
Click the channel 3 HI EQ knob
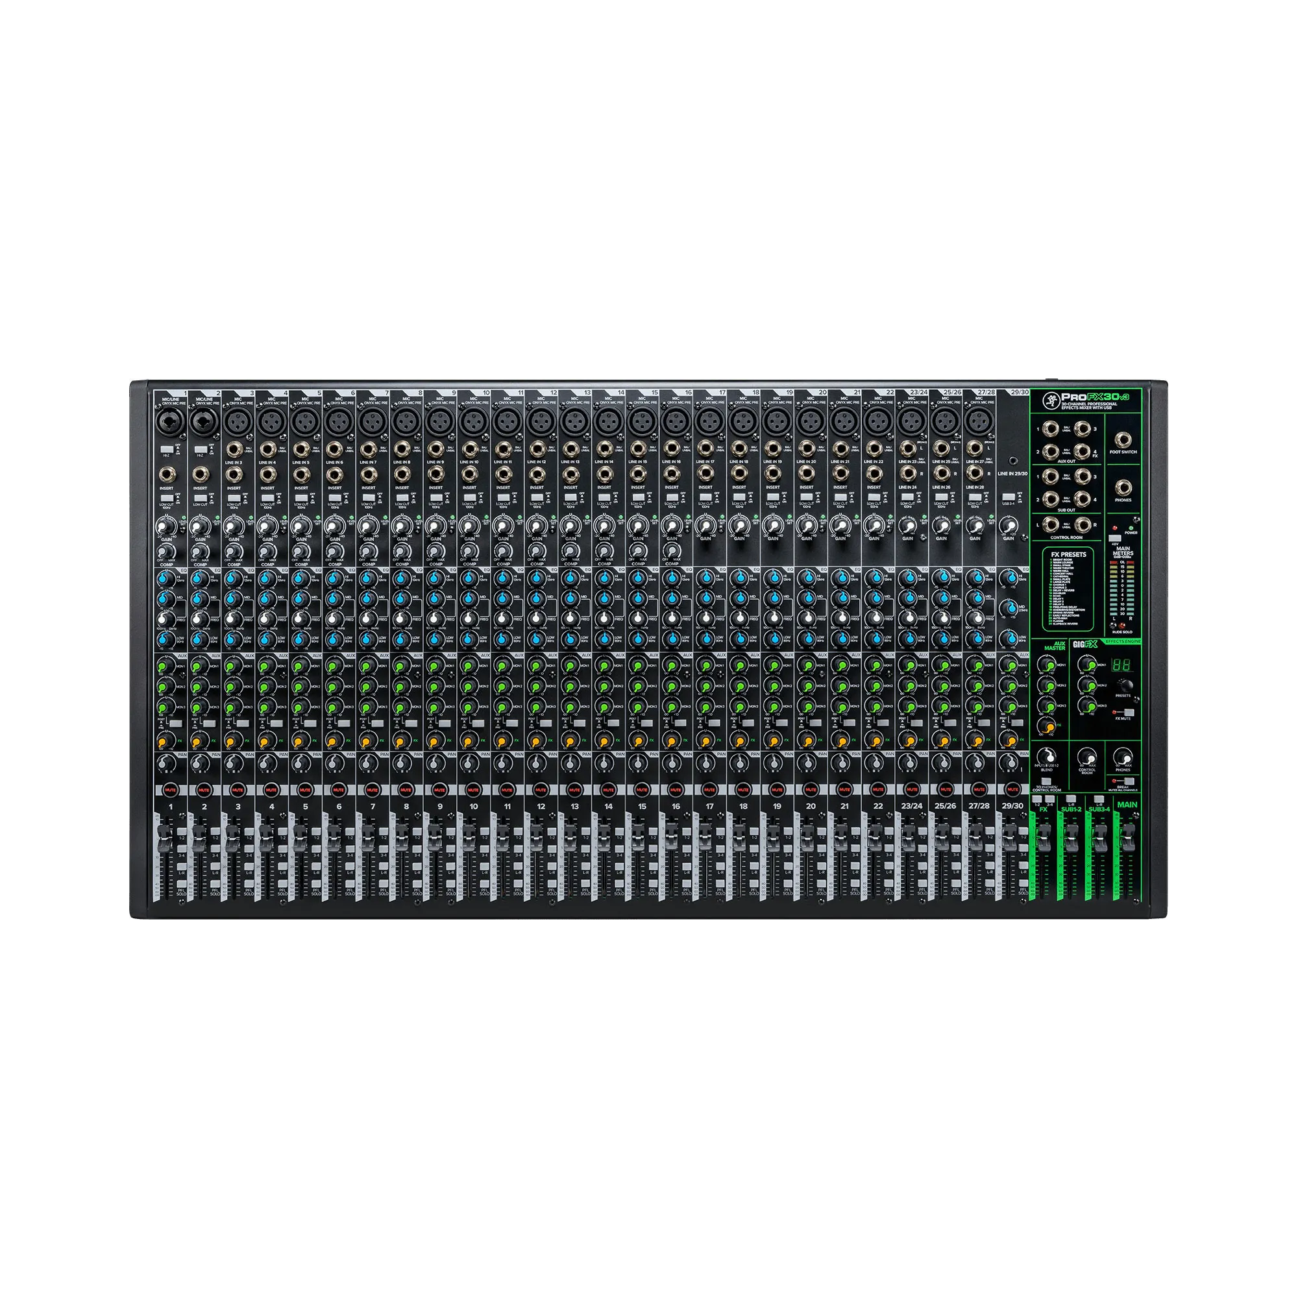pos(232,578)
